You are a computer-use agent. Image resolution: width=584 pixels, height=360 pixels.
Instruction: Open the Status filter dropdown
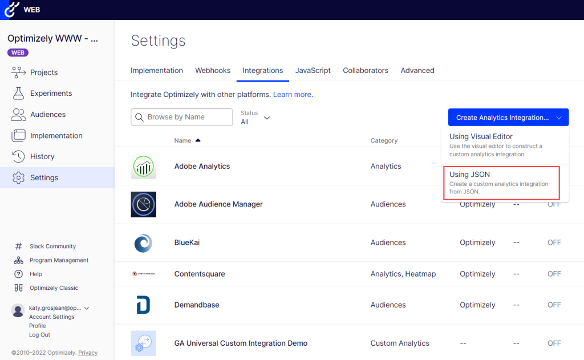pos(255,118)
